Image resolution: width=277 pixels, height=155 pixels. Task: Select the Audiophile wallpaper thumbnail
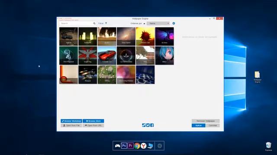click(88, 36)
